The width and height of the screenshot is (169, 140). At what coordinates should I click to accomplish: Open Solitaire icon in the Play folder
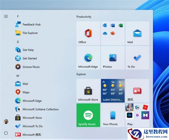tap(137, 107)
